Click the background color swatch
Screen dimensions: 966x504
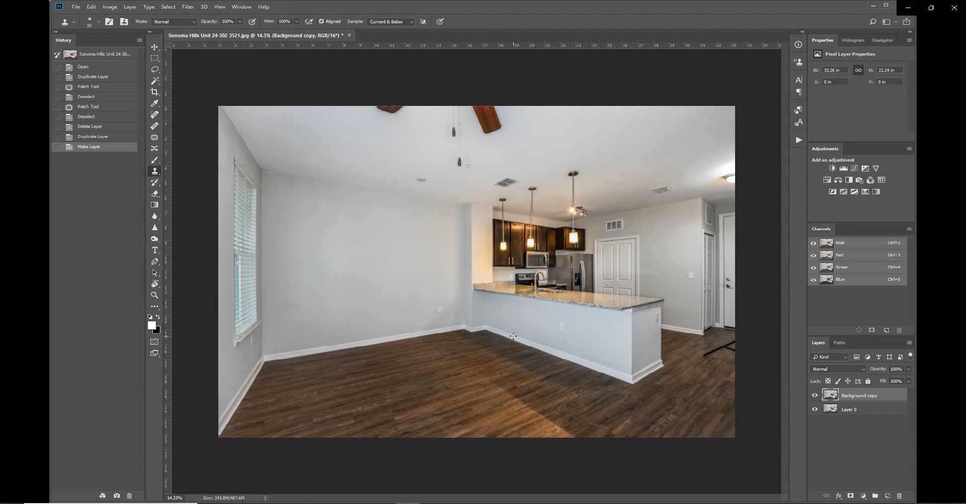pyautogui.click(x=158, y=331)
